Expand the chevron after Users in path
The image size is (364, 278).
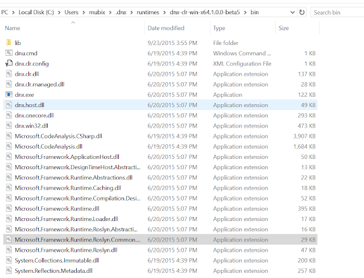(x=84, y=13)
